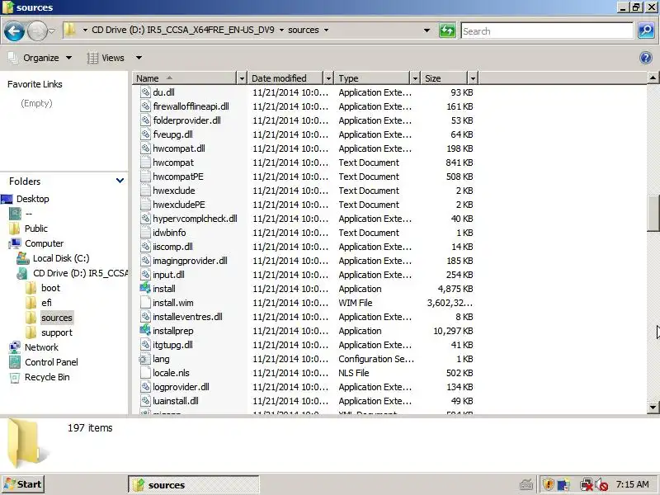Select the install.wim file icon
The height and width of the screenshot is (495, 660).
[x=145, y=303]
